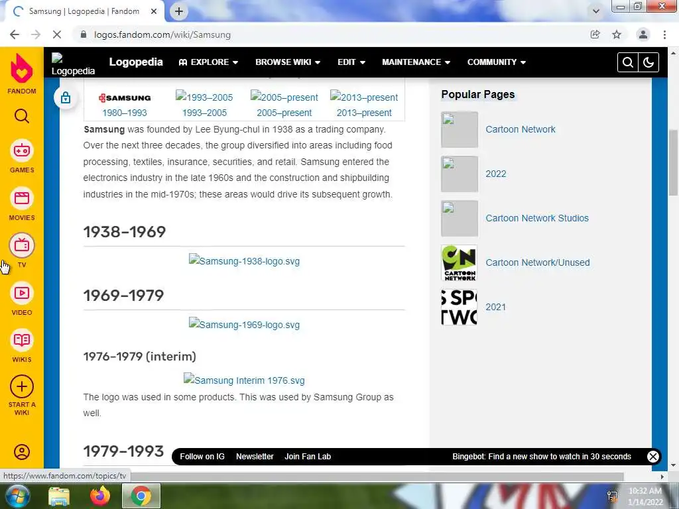
Task: Click the Start a Wiki plus icon
Action: [22, 386]
